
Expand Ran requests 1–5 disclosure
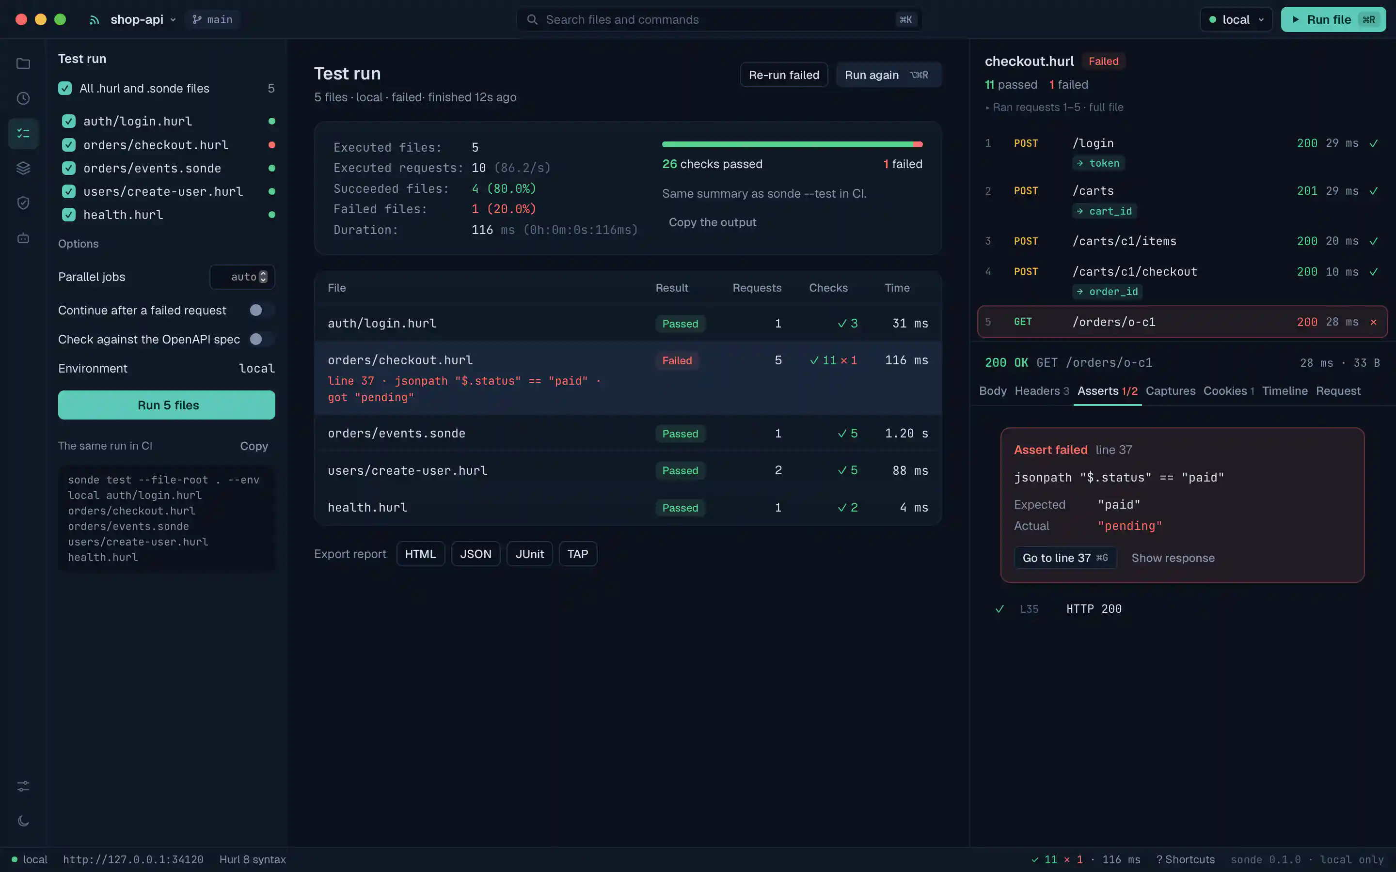1054,107
